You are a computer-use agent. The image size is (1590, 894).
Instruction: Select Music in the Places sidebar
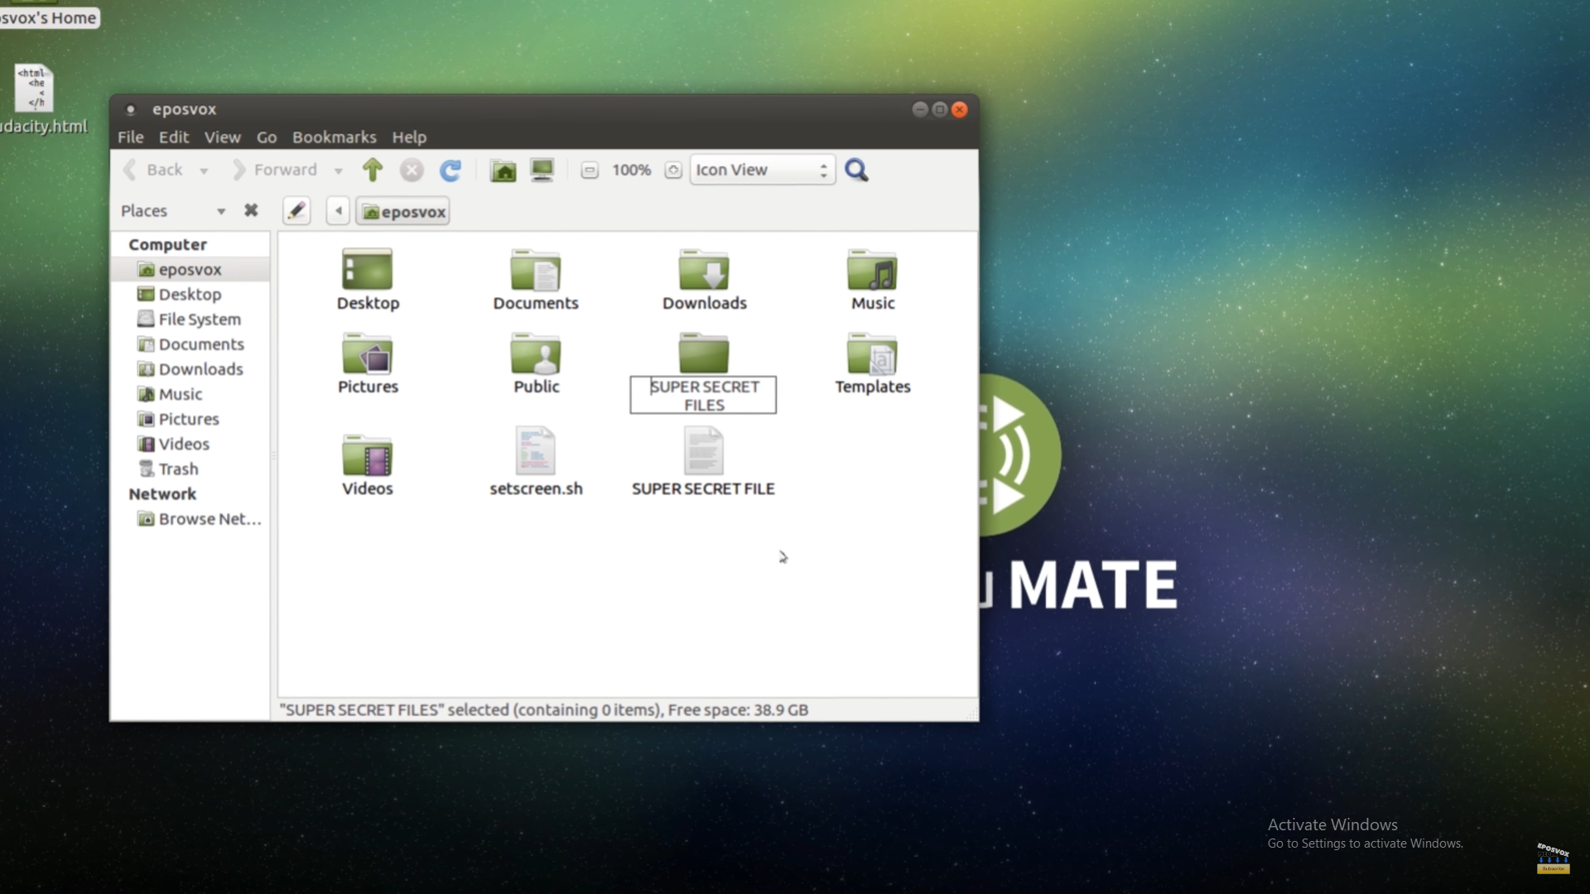point(190,394)
